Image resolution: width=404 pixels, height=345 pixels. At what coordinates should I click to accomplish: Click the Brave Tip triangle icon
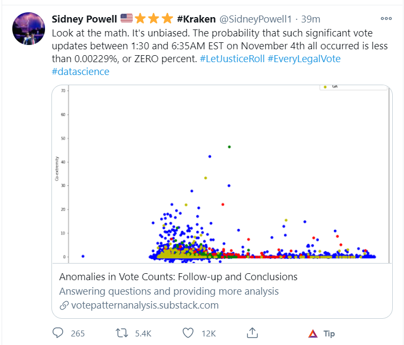[x=313, y=334]
